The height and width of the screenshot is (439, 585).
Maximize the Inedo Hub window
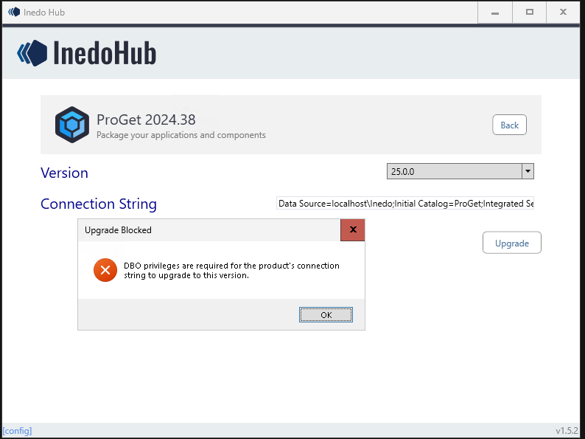coord(530,13)
